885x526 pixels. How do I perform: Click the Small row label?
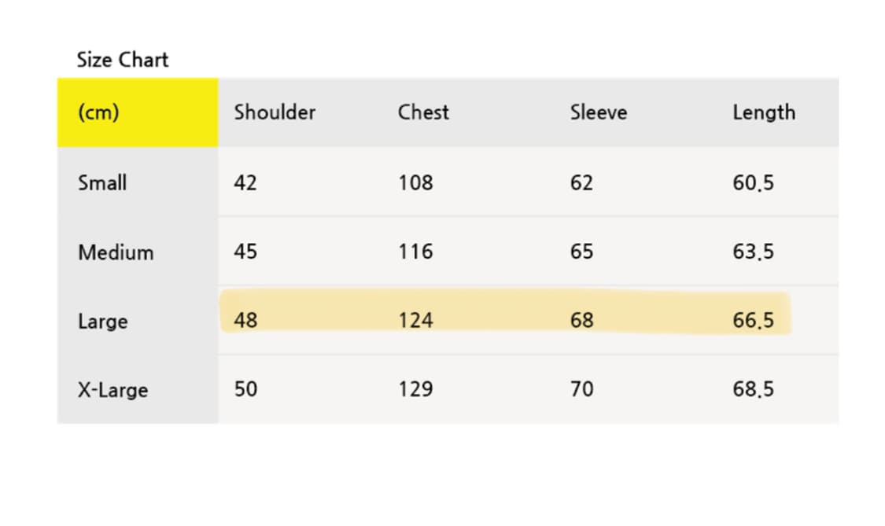tap(102, 183)
